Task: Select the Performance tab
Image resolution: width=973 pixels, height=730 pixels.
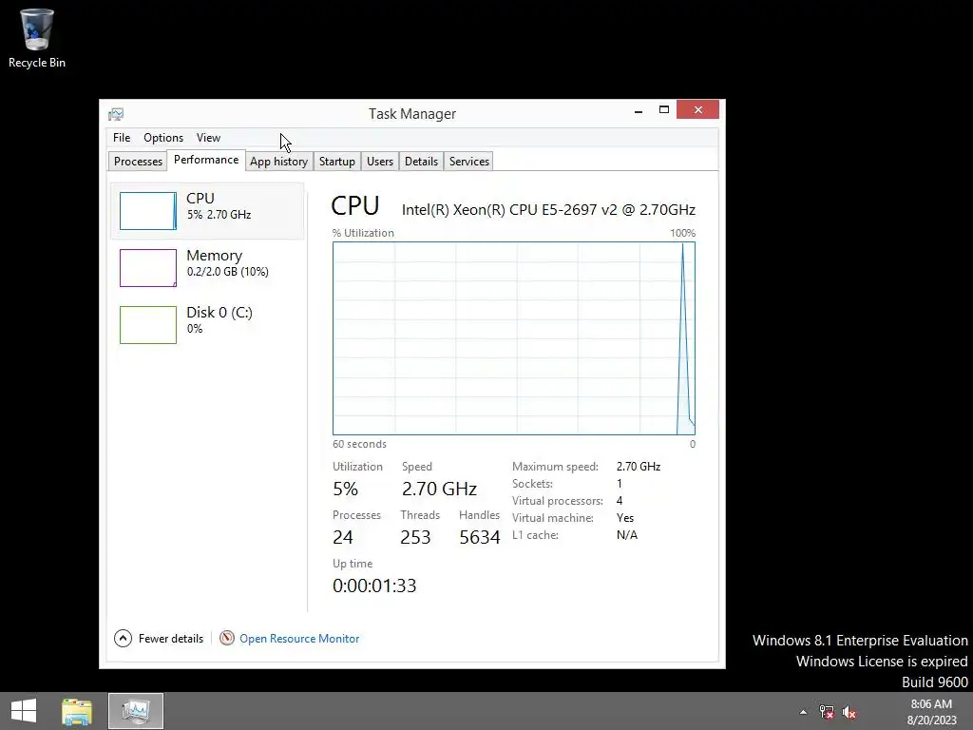Action: pos(206,160)
